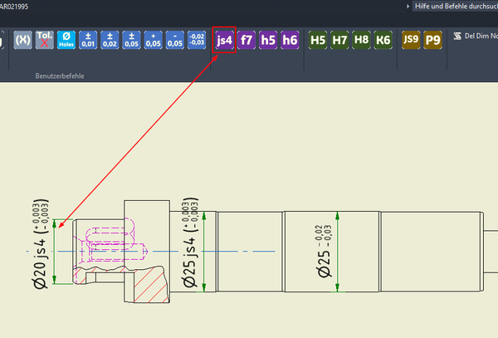Apply ±0,02 tolerance icon

point(110,40)
